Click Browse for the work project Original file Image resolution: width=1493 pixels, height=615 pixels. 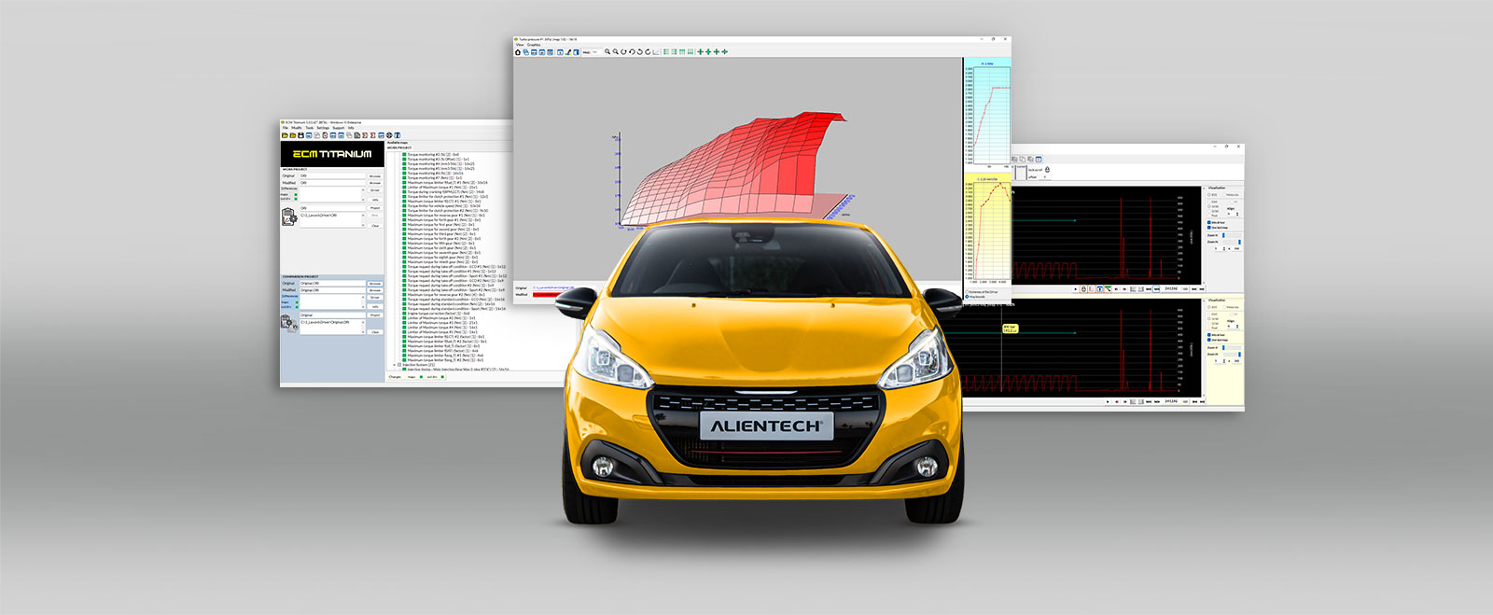tap(375, 175)
